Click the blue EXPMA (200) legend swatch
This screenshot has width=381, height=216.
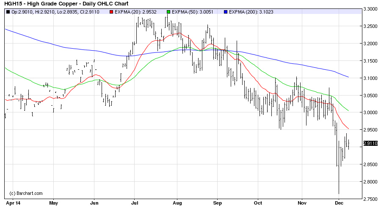pos(225,12)
